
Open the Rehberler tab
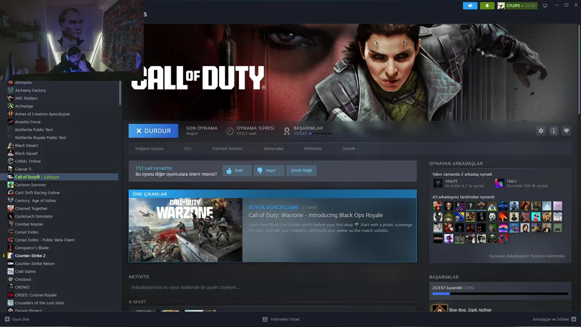pyautogui.click(x=313, y=149)
